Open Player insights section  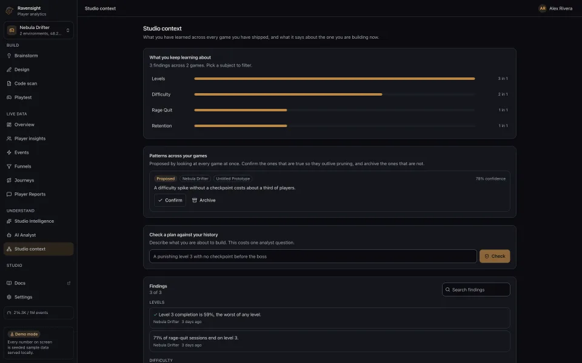[x=39, y=139]
